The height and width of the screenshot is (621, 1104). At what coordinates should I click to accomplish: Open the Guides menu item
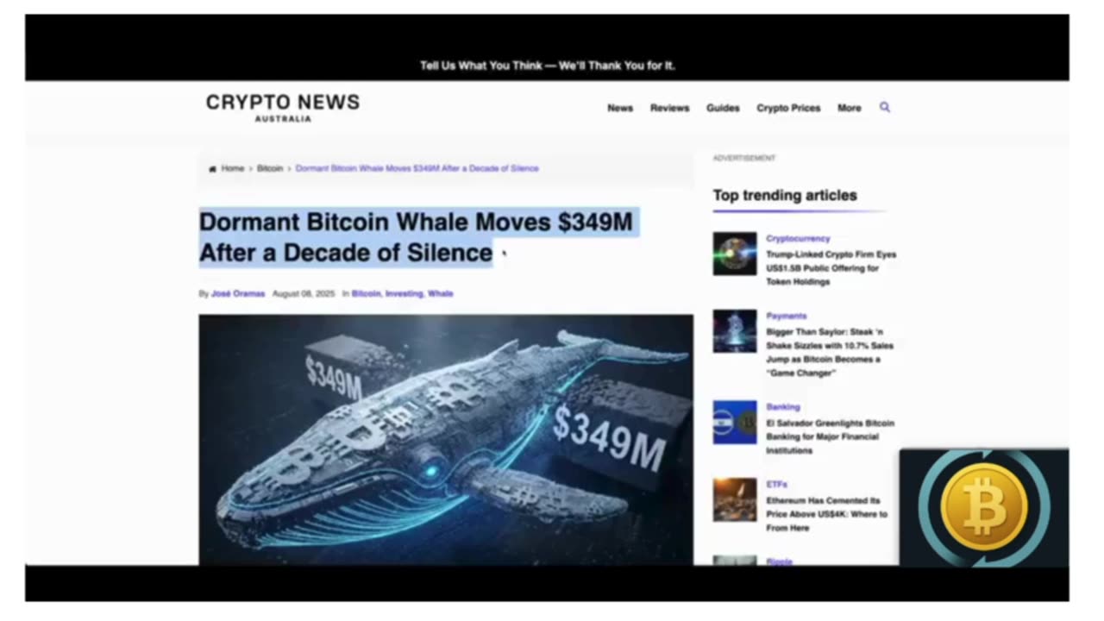pos(723,108)
